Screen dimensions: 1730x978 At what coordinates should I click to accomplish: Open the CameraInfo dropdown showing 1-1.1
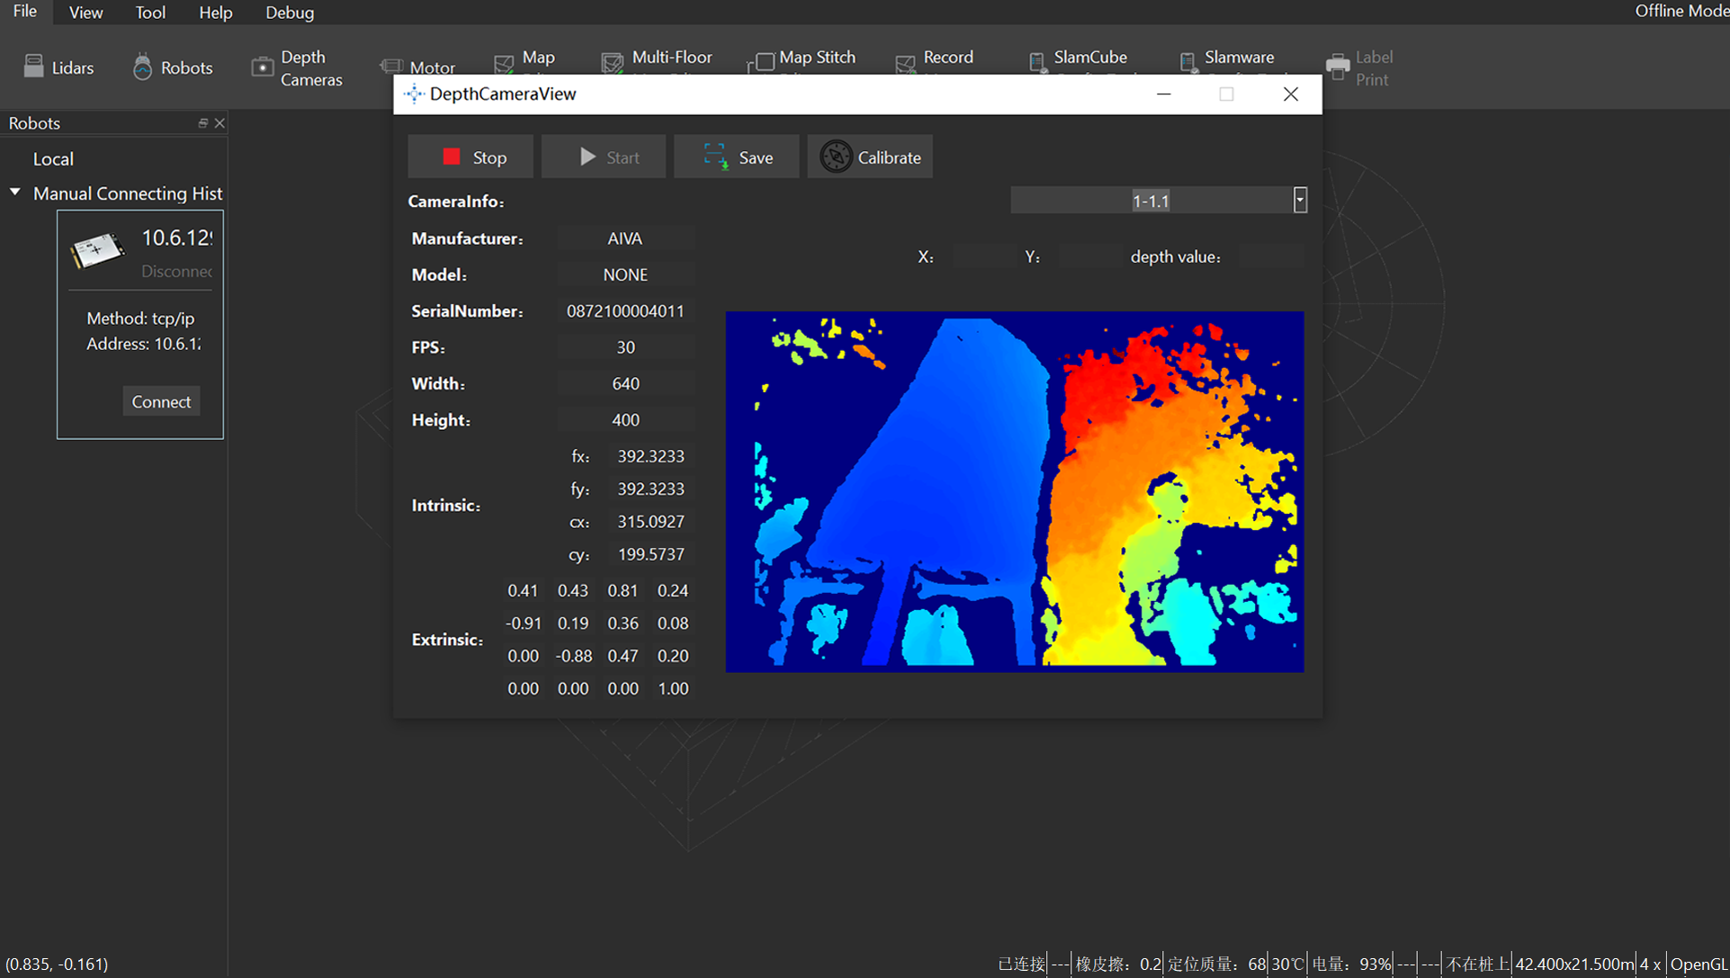pos(1299,199)
